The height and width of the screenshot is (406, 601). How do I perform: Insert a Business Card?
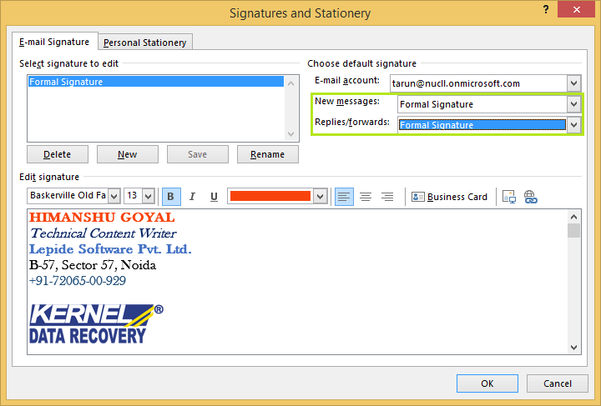click(x=449, y=197)
